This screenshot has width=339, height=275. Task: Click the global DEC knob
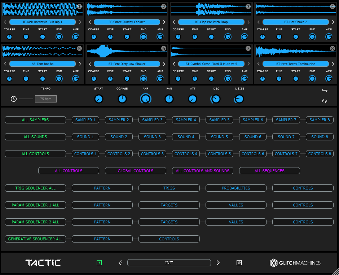tap(216, 99)
